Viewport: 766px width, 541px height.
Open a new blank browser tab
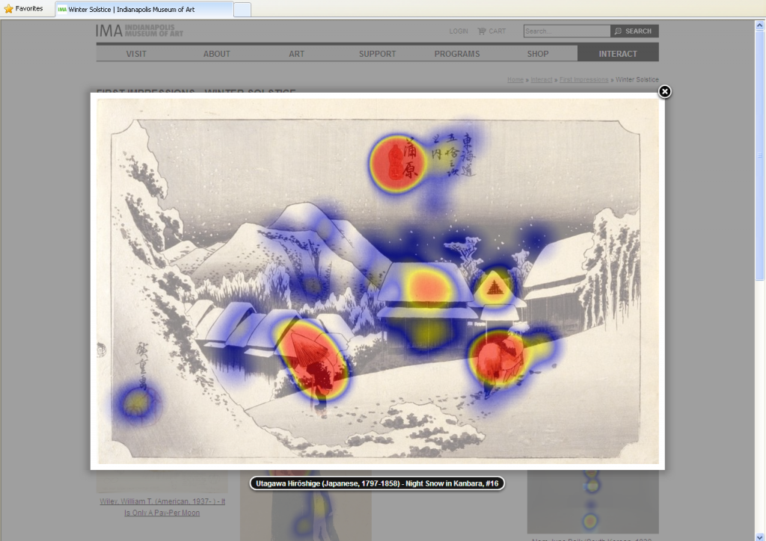(242, 9)
